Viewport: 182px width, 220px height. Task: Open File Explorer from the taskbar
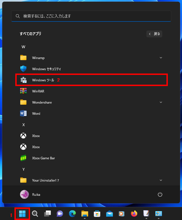pyautogui.click(x=85, y=214)
